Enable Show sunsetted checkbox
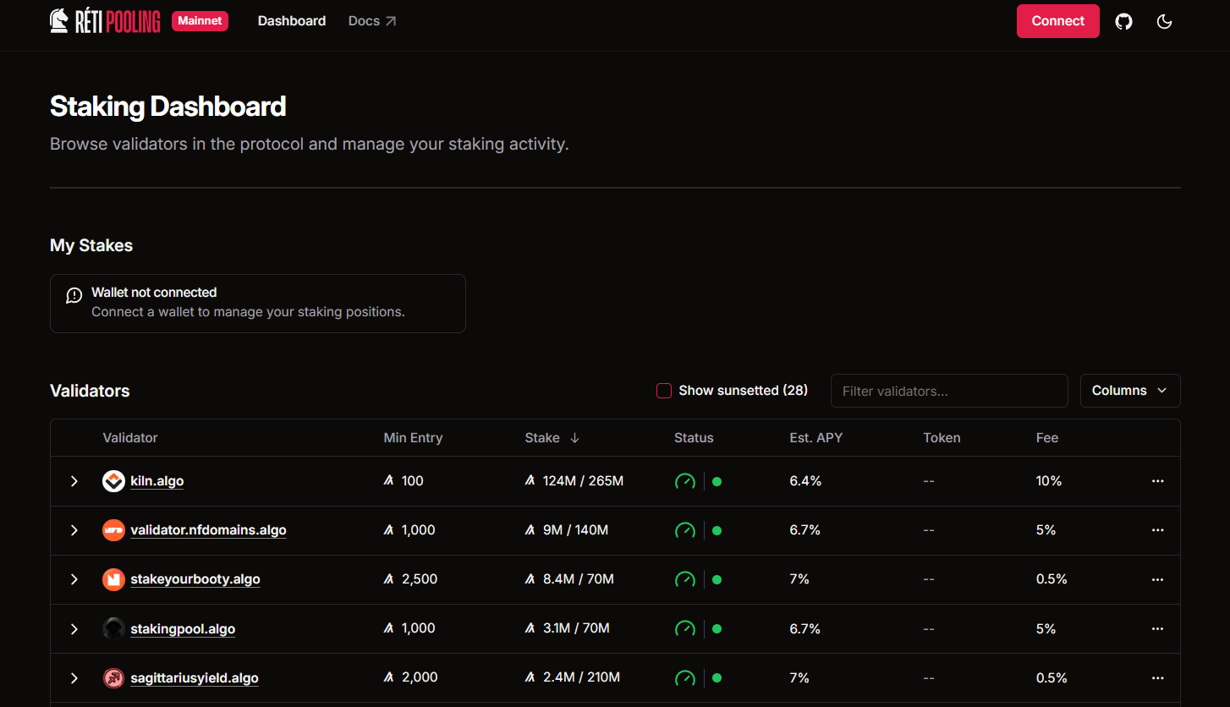This screenshot has width=1230, height=707. coord(664,391)
